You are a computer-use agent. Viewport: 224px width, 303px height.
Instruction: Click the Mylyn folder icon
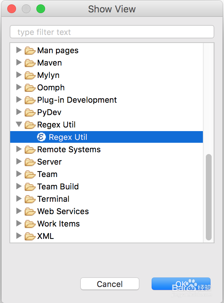point(30,75)
